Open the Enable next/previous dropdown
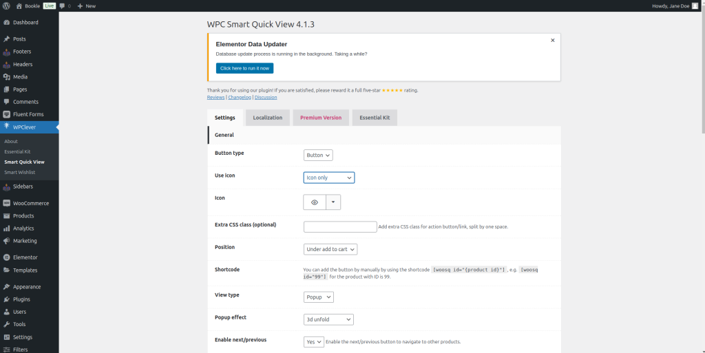 [314, 342]
